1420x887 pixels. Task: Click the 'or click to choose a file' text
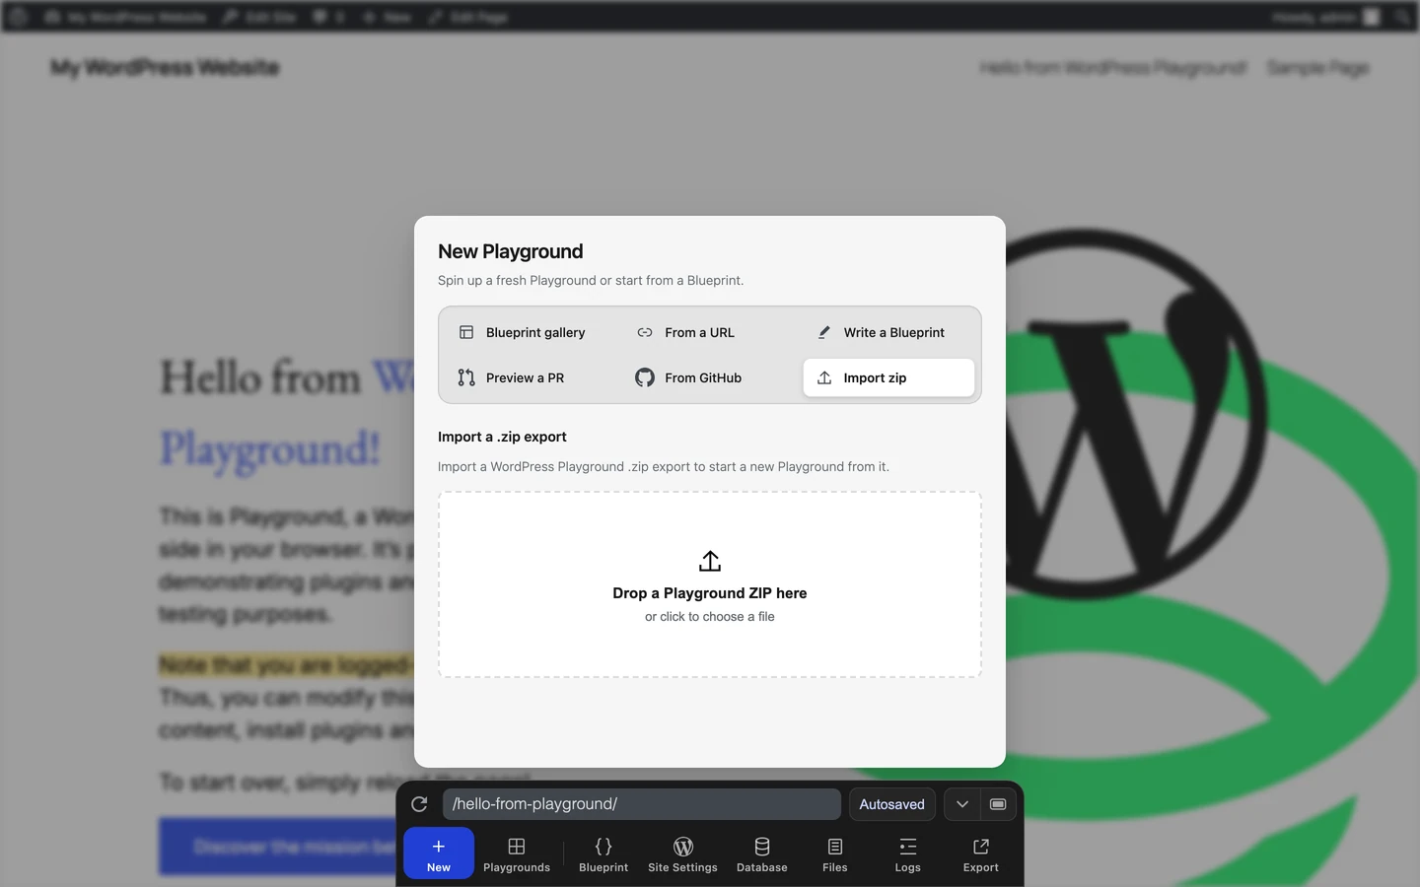pos(710,617)
